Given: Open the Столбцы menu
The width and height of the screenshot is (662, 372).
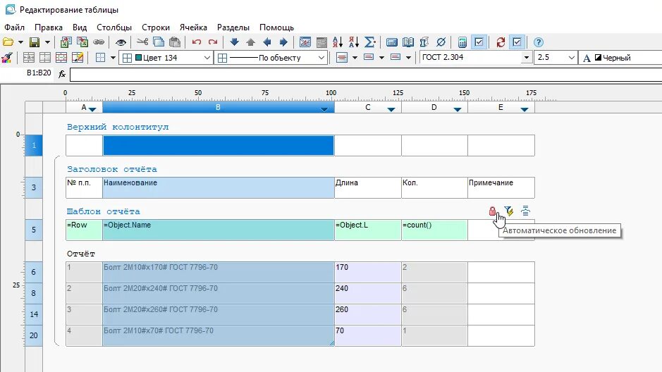Looking at the screenshot, I should (x=114, y=27).
